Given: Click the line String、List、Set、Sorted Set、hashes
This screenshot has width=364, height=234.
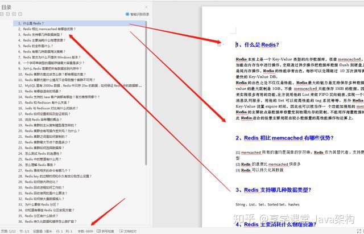Looking at the screenshot, I should [267, 205].
